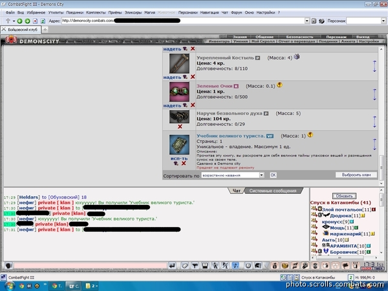Screen dimensions: 388x291
Task: Open the Эликсиры menu
Action: (133, 12)
